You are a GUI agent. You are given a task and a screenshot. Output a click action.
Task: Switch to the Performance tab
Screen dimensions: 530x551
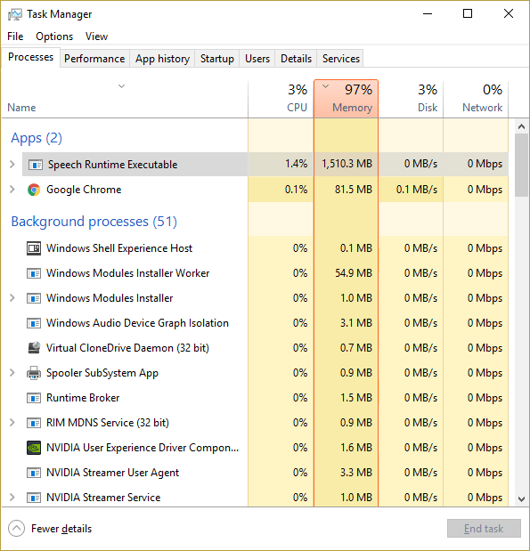click(94, 59)
